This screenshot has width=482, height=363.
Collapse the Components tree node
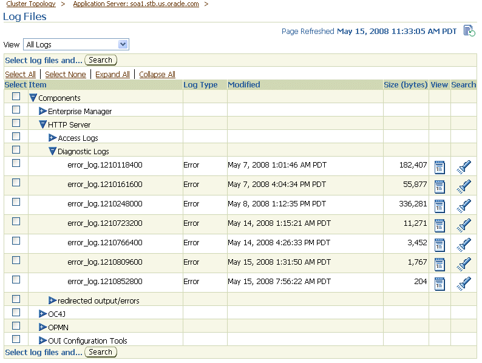[33, 98]
